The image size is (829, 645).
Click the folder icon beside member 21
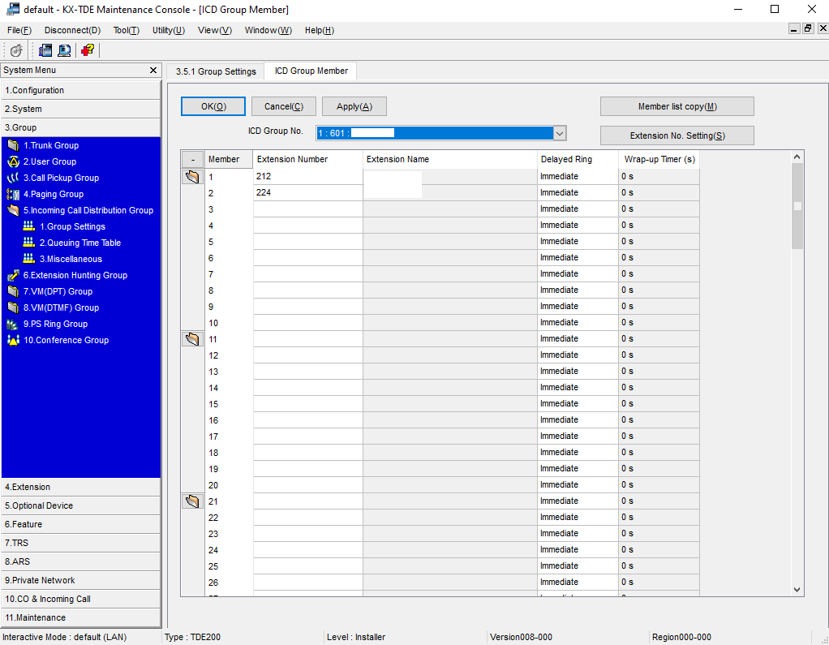click(192, 501)
